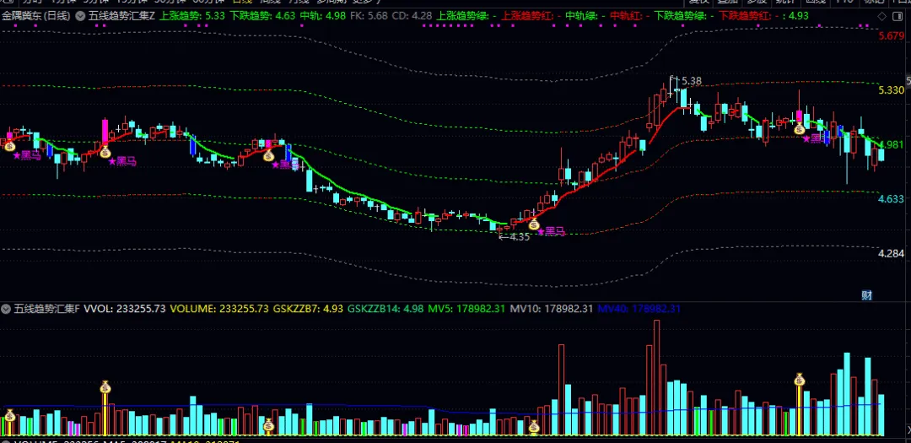Switch to the 30分钟 period tab
The width and height of the screenshot is (911, 443).
(169, 2)
